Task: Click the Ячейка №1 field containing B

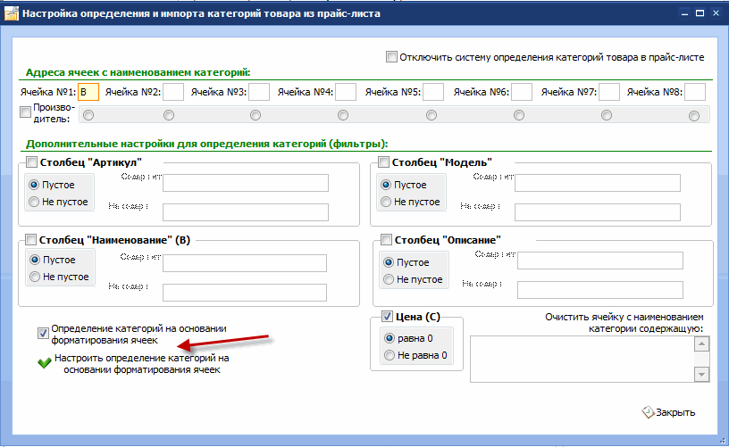Action: tap(88, 92)
